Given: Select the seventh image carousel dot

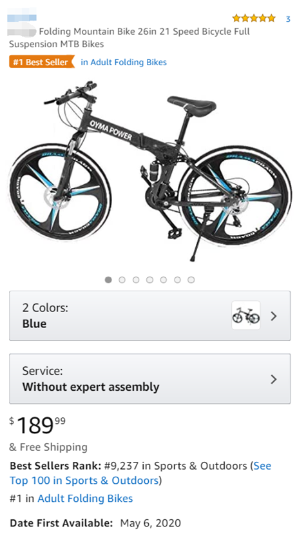Looking at the screenshot, I should [191, 280].
